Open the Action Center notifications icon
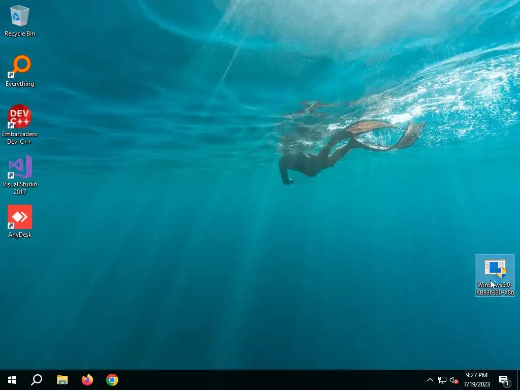The height and width of the screenshot is (390, 520). point(504,380)
